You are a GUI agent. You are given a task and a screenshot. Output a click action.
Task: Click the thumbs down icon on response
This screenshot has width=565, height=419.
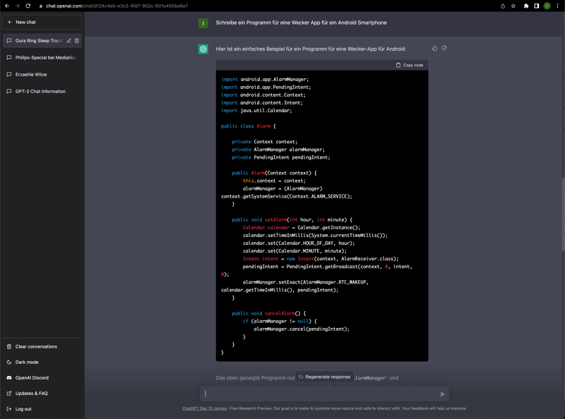(444, 49)
